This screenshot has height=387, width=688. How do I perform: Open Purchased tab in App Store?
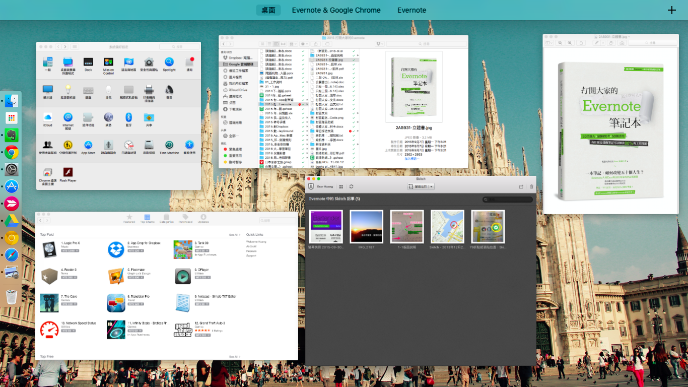[x=185, y=218]
